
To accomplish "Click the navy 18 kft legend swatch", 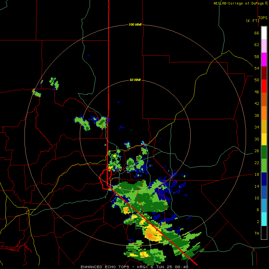I will tap(264, 179).
